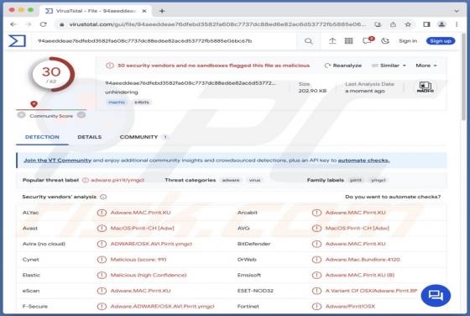Screen dimensions: 470x316
Task: Toggle the browser side panel icon
Action: (426, 24)
